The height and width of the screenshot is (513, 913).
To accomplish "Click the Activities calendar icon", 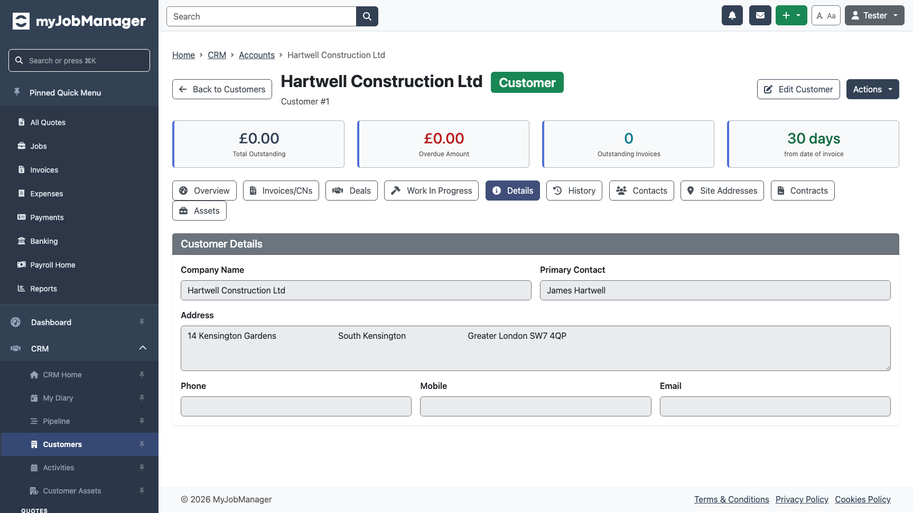I will click(x=34, y=468).
